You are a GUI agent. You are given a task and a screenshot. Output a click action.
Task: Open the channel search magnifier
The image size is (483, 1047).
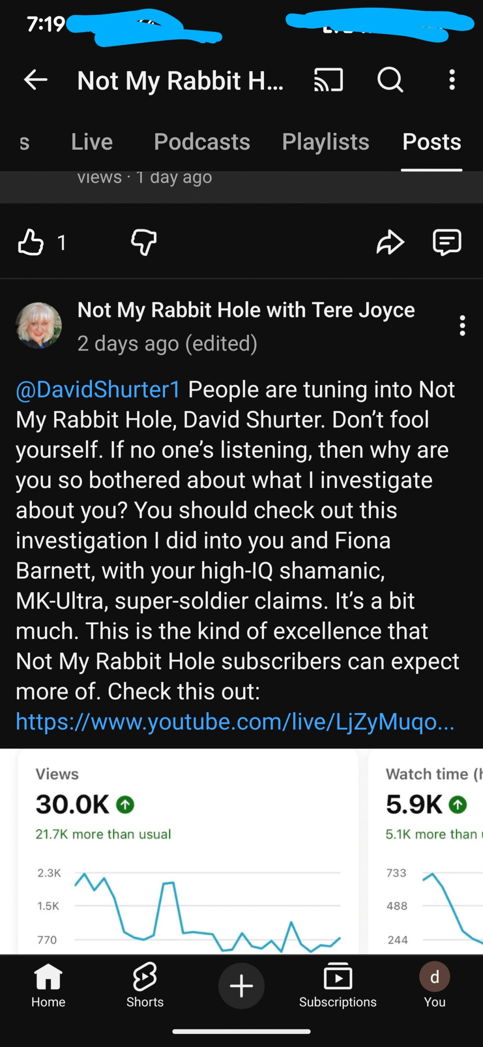(390, 79)
